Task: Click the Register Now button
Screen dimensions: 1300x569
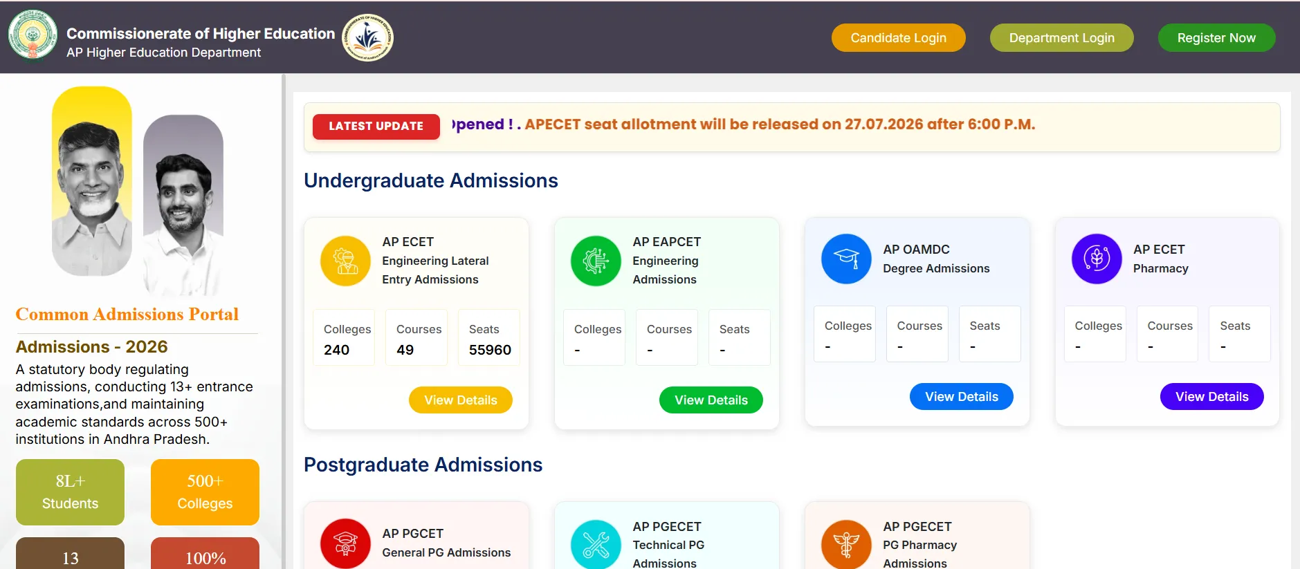Action: point(1216,38)
